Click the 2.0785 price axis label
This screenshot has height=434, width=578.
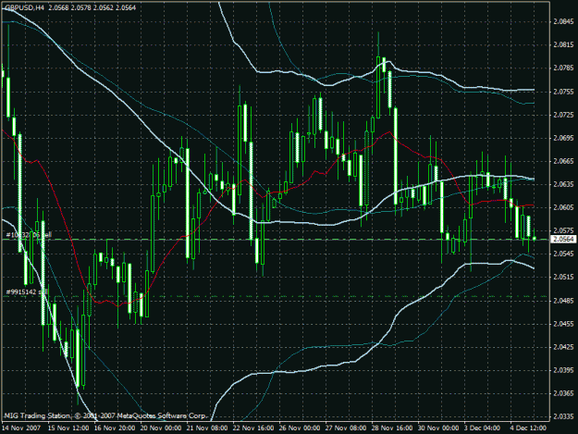(563, 68)
